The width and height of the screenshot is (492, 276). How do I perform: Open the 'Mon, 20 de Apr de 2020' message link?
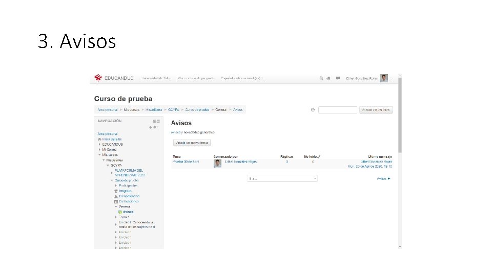point(370,167)
